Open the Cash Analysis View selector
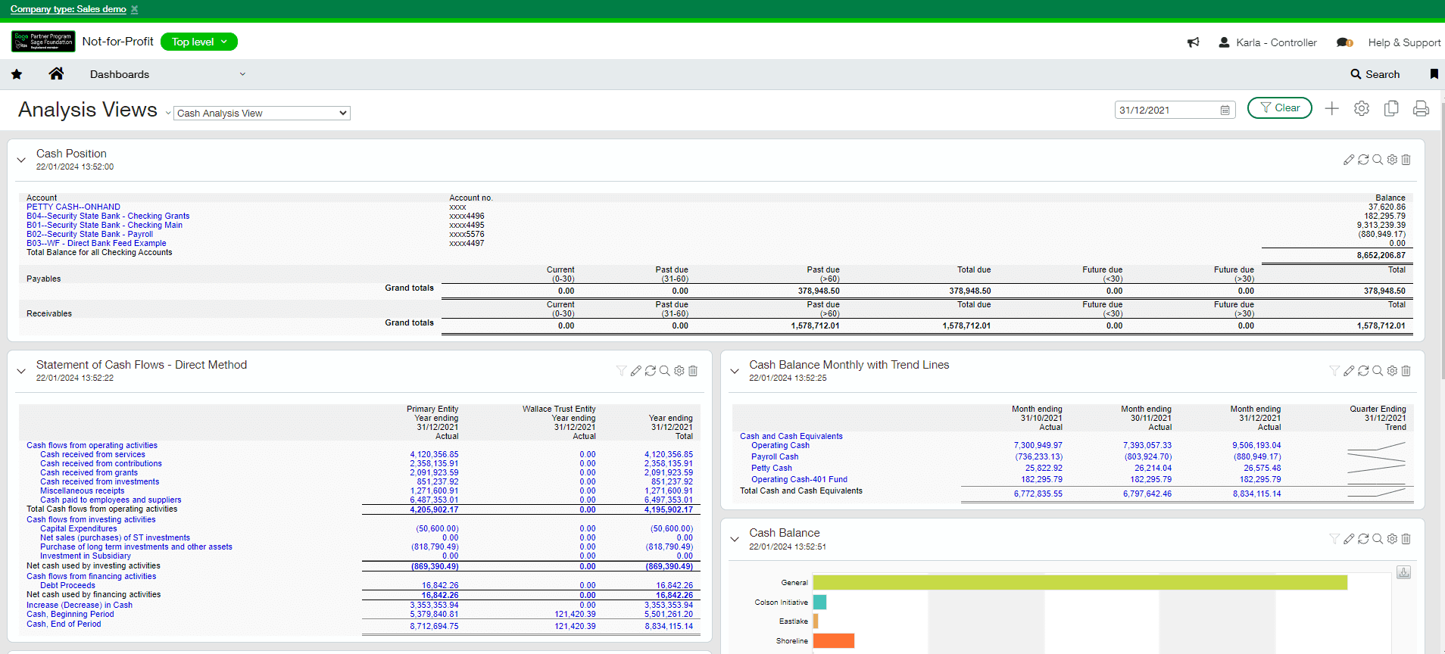 click(x=262, y=113)
